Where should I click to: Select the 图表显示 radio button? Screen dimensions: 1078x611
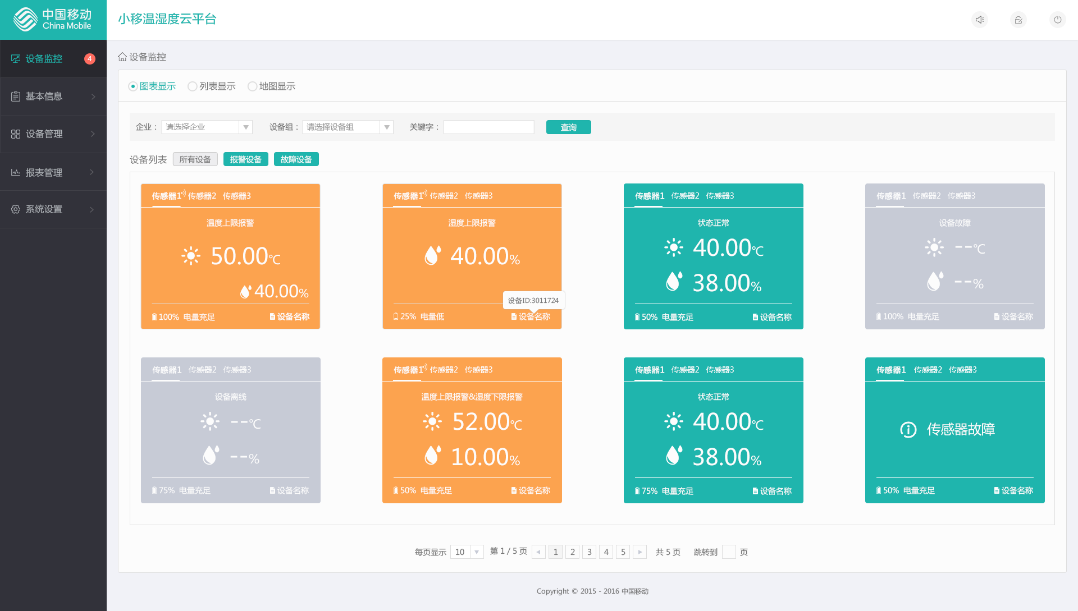[x=133, y=86]
